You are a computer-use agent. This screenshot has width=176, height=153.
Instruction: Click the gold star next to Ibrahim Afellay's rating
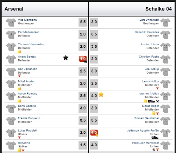(101, 94)
